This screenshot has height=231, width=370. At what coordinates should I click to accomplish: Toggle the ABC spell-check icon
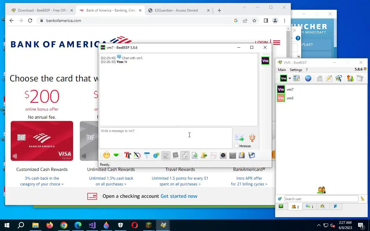coord(166,155)
